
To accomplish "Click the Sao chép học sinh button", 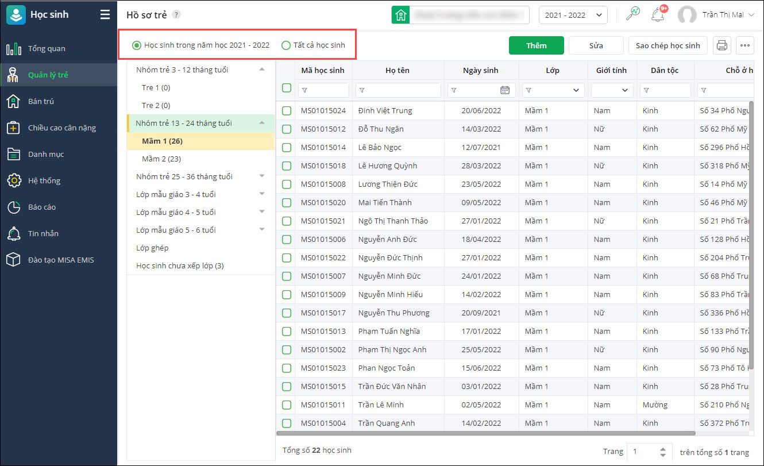I will tap(667, 45).
